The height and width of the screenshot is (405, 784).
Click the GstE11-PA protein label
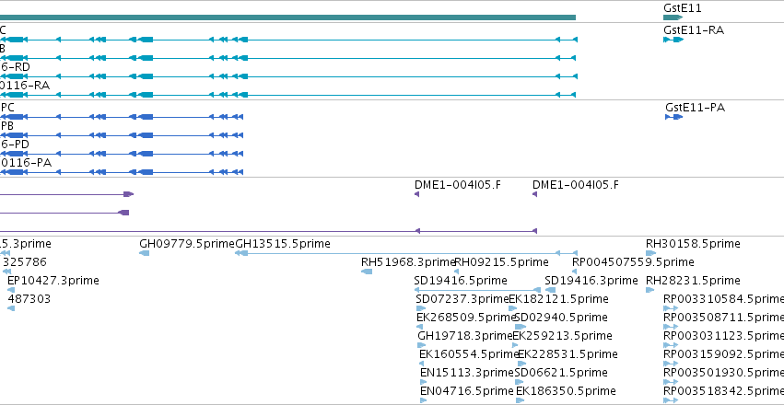click(x=695, y=108)
